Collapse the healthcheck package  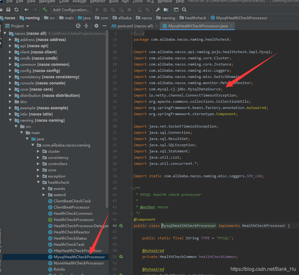38,183
